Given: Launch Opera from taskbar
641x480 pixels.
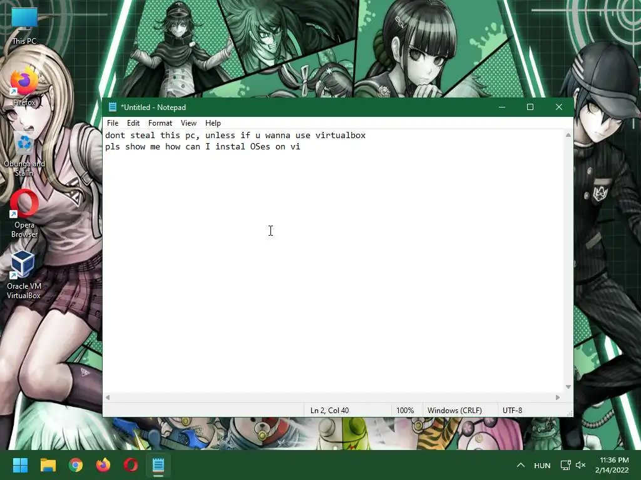Looking at the screenshot, I should tap(131, 465).
